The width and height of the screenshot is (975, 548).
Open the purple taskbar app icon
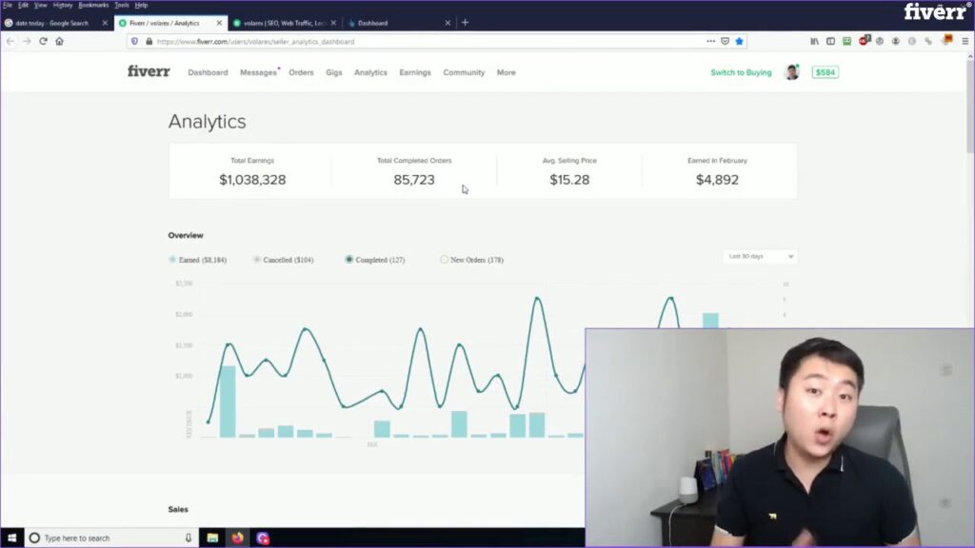tap(263, 538)
